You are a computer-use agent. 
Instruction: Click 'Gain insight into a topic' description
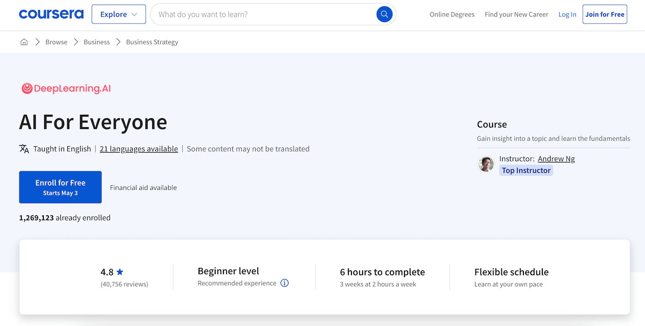(x=553, y=138)
